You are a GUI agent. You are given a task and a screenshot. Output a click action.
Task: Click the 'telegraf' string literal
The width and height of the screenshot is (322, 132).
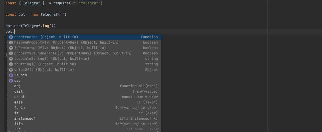(x=90, y=3)
